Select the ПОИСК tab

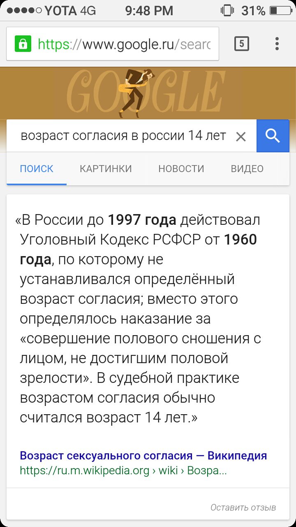coord(37,169)
